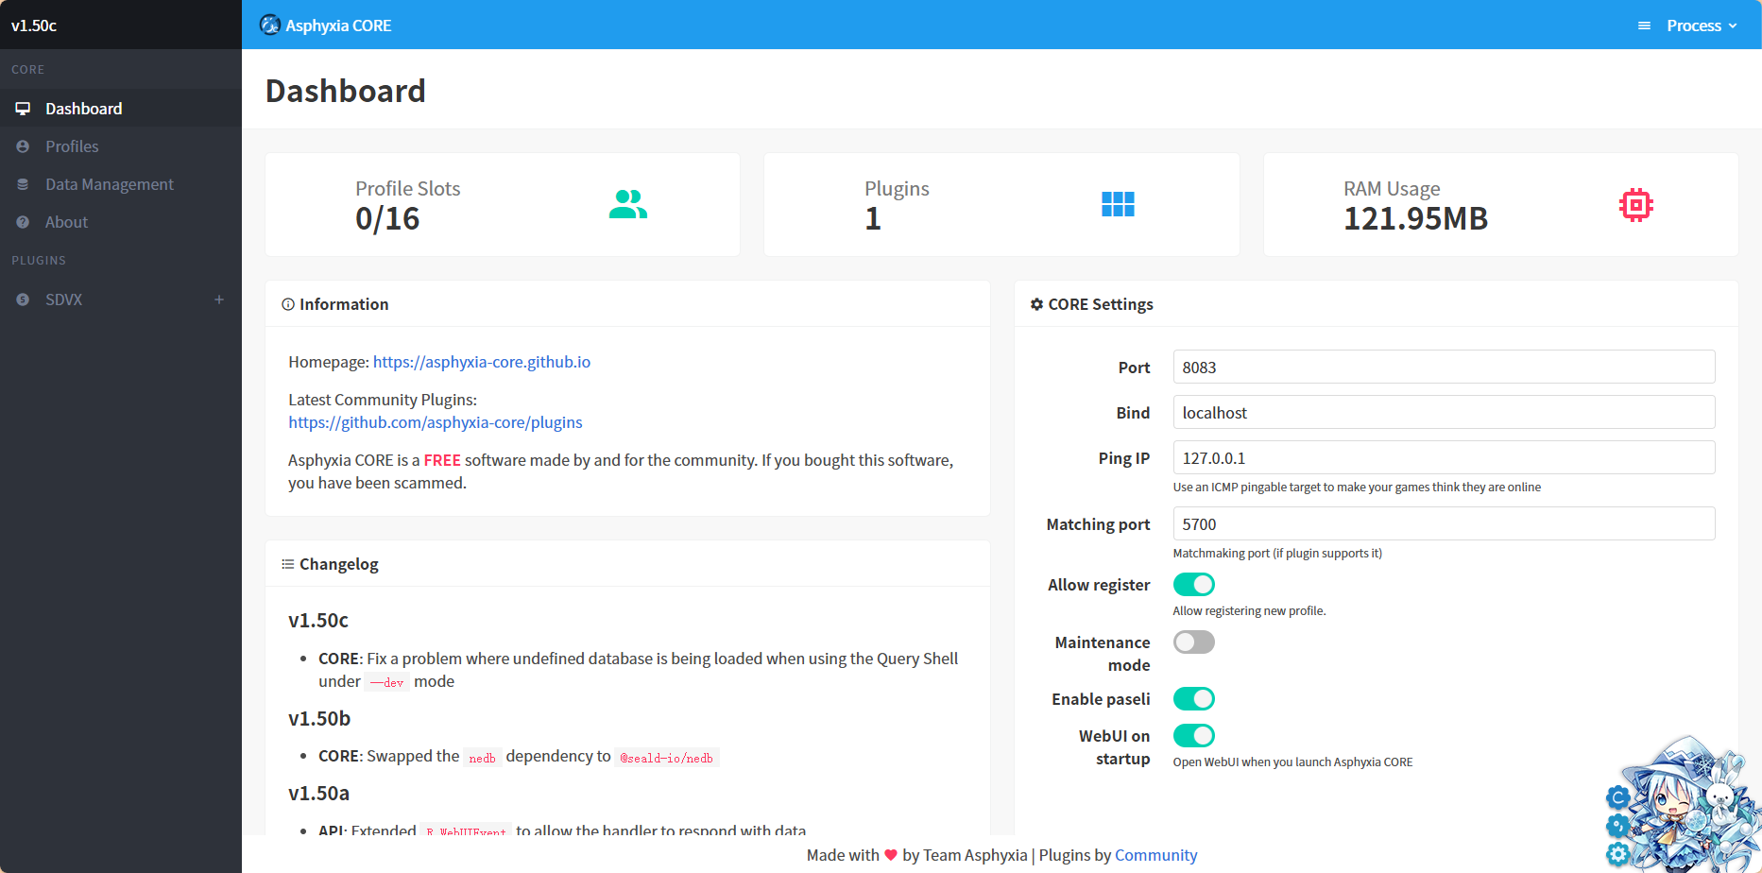Open the asphyxia-core.github.io homepage link
This screenshot has height=873, width=1762.
[481, 362]
